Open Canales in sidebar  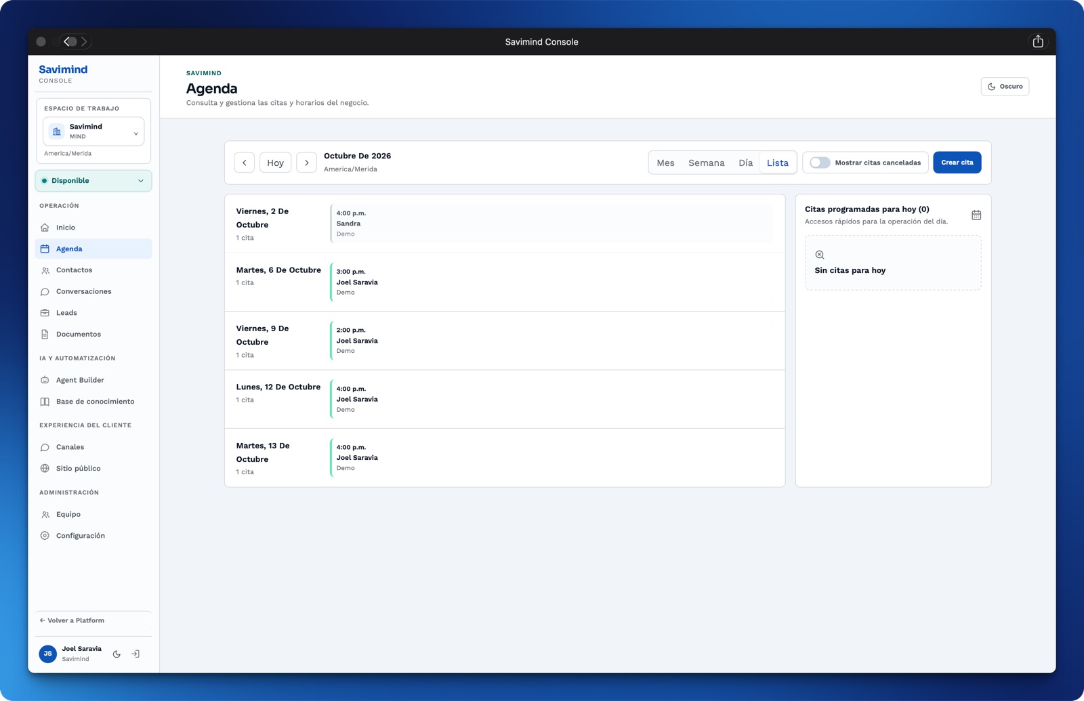(x=93, y=447)
